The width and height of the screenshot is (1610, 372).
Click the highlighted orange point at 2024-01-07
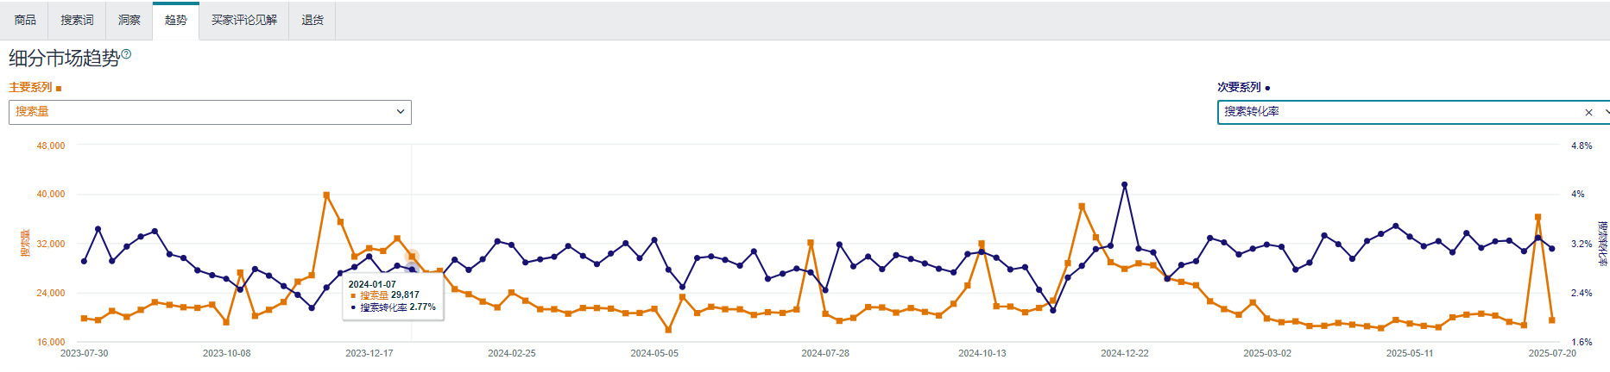pos(412,257)
